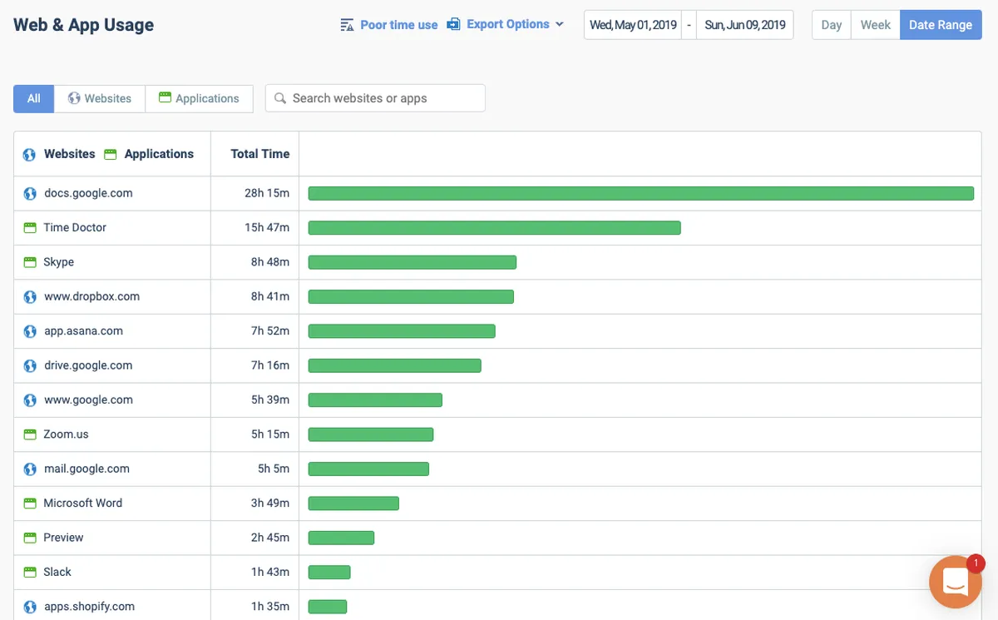Sort by the Total Time column header
The image size is (998, 620).
pos(260,154)
